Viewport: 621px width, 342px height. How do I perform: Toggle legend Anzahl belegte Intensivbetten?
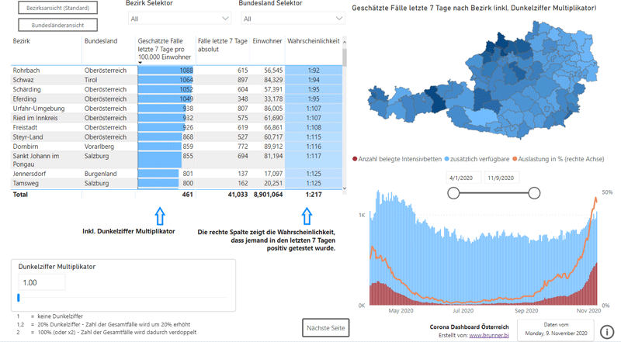click(397, 159)
